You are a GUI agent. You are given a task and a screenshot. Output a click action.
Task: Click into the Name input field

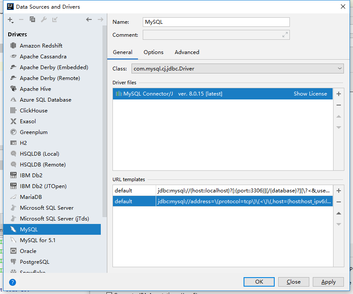216,22
